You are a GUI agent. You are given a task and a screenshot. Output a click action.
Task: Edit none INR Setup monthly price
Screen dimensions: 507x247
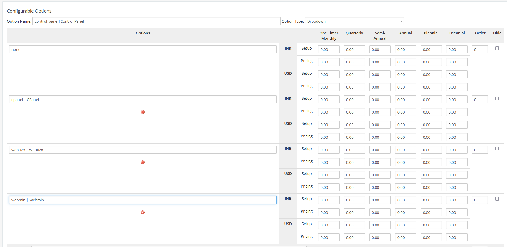(329, 49)
